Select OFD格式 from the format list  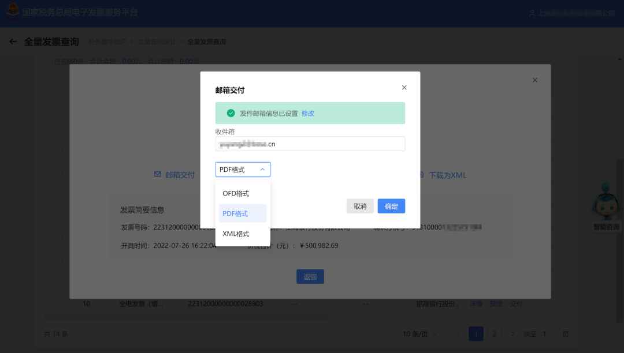point(237,193)
